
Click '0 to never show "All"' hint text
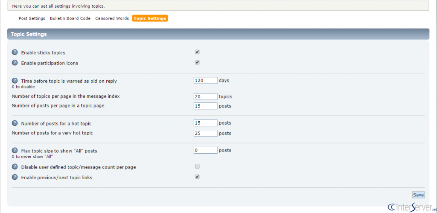pos(32,156)
